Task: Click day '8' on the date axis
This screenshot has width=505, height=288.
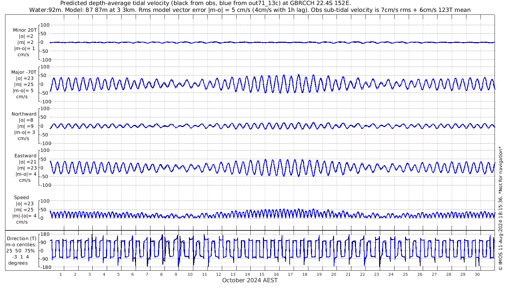Action: pyautogui.click(x=161, y=274)
